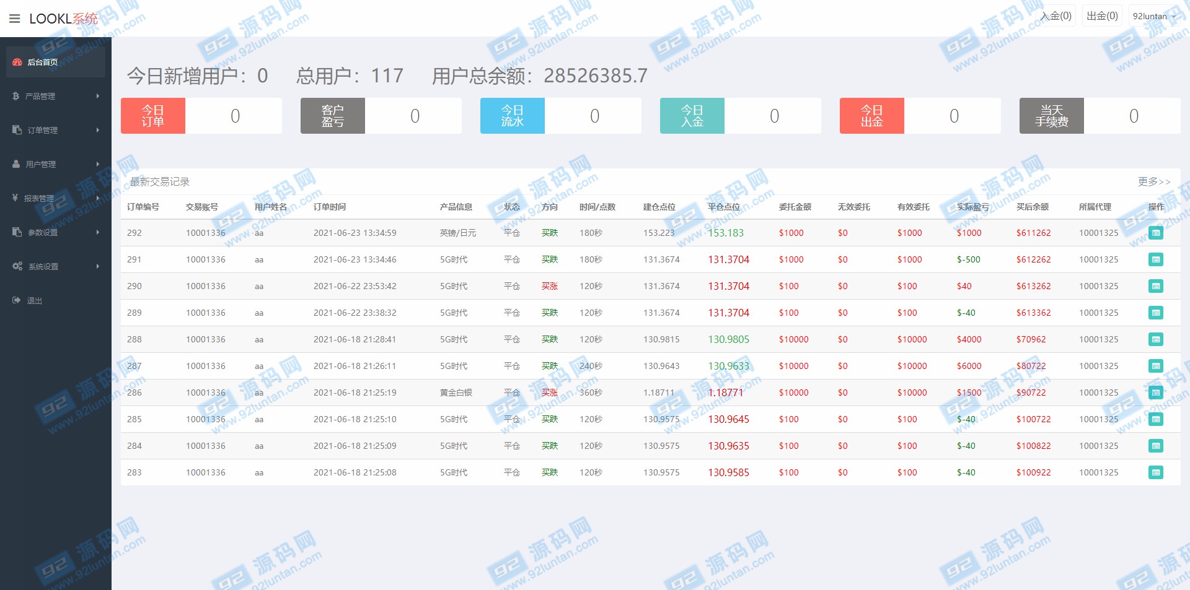The height and width of the screenshot is (590, 1190).
Task: Click the LOOKL系统 logo text
Action: (63, 19)
